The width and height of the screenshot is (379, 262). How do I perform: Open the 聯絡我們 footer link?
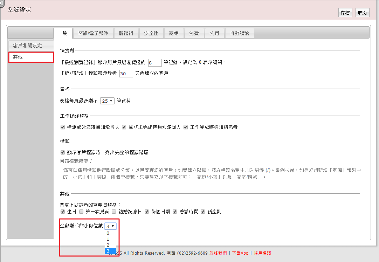click(218, 253)
